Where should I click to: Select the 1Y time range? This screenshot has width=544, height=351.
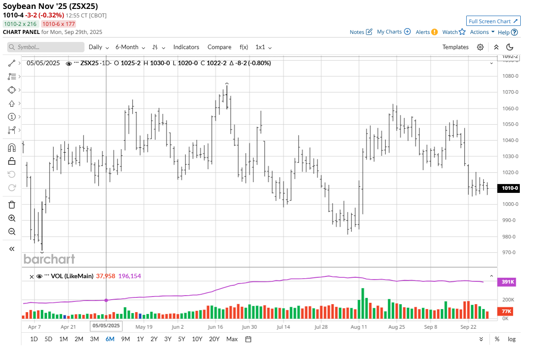tap(140, 339)
